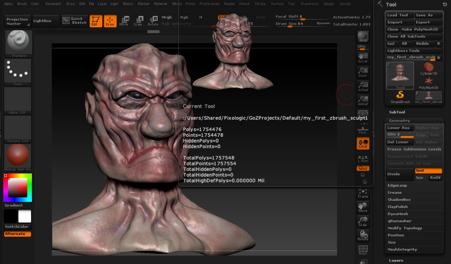Click the Divide button
Screen dimensions: 451x264
[400, 174]
